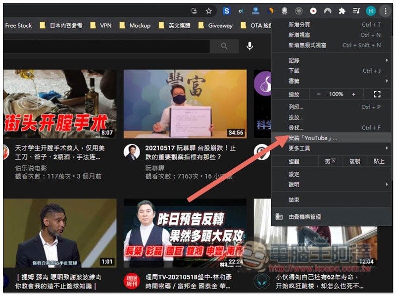
Task: Open 設定 (Settings) from the menu
Action: tap(294, 174)
